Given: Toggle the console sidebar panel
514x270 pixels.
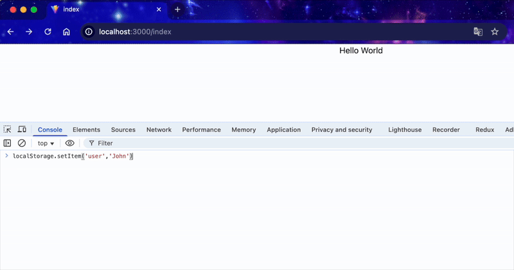Looking at the screenshot, I should coord(8,143).
